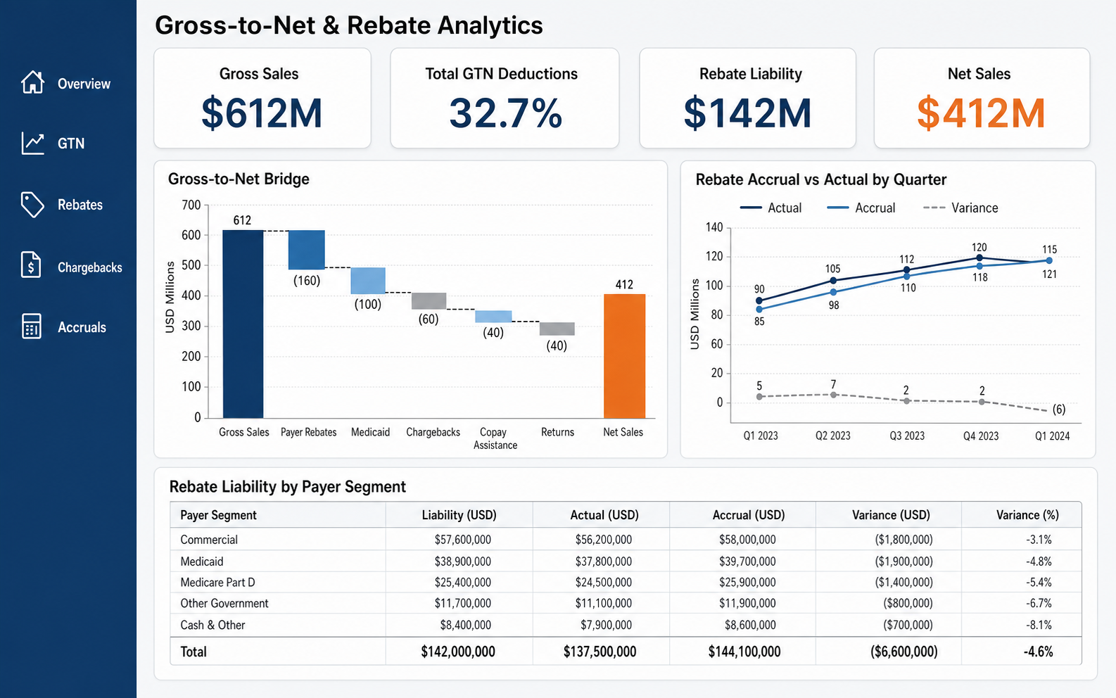
Task: Go to the GTN page
Action: pos(71,144)
